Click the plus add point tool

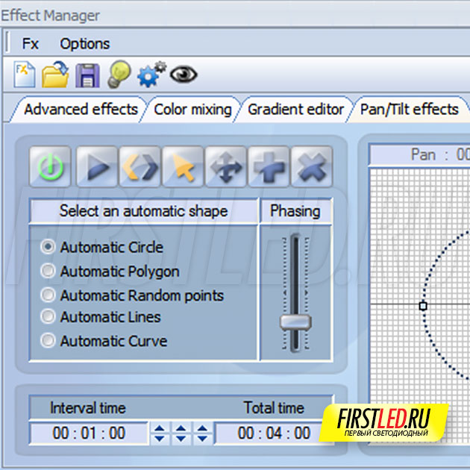(269, 166)
